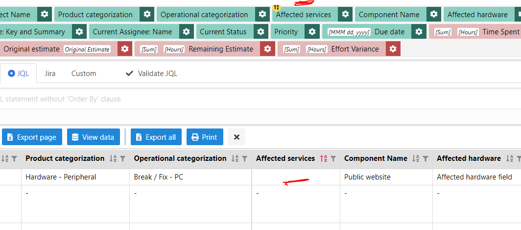This screenshot has height=230, width=521.
Task: Open gear settings for Effort Variance measure
Action: pyautogui.click(x=393, y=49)
